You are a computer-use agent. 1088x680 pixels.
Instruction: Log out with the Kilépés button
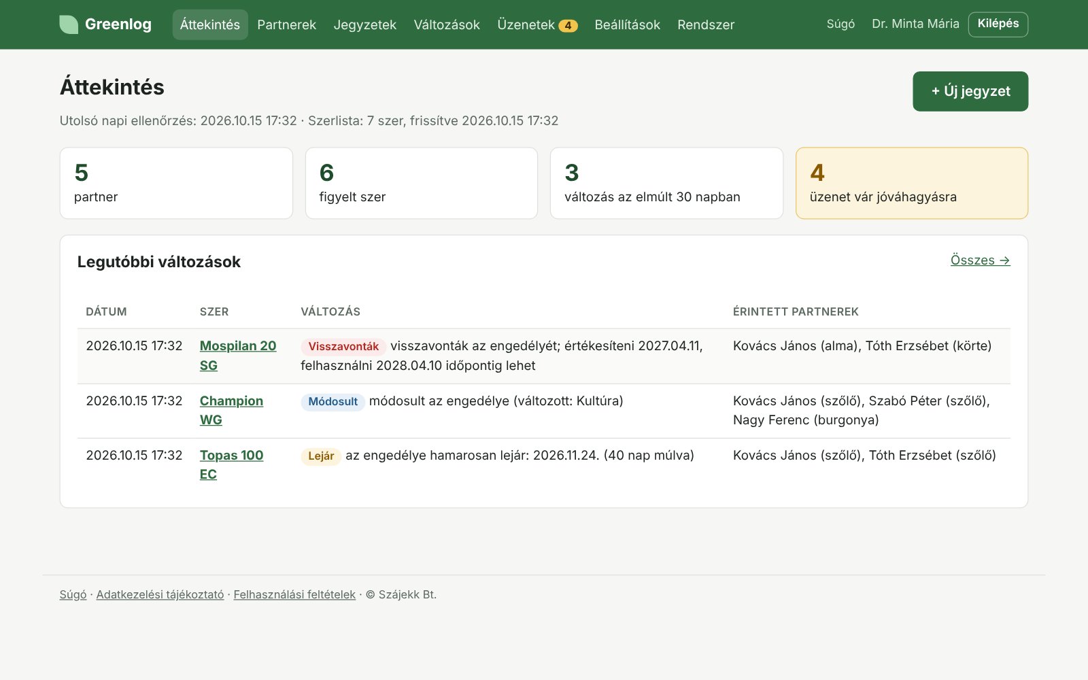[998, 24]
